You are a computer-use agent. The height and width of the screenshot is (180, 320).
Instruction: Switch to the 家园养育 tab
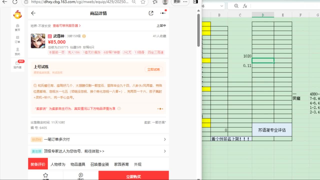pos(121,164)
